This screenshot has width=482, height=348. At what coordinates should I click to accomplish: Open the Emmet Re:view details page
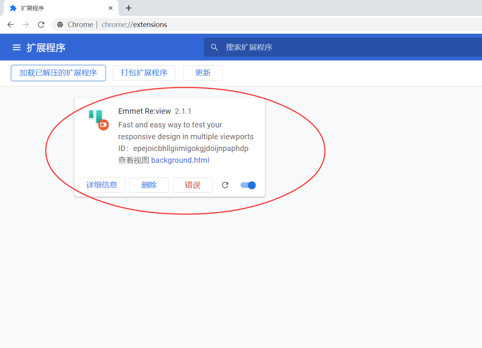(x=101, y=185)
